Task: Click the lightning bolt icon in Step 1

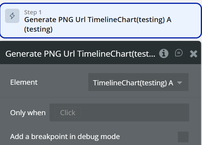Action: pos(12,16)
